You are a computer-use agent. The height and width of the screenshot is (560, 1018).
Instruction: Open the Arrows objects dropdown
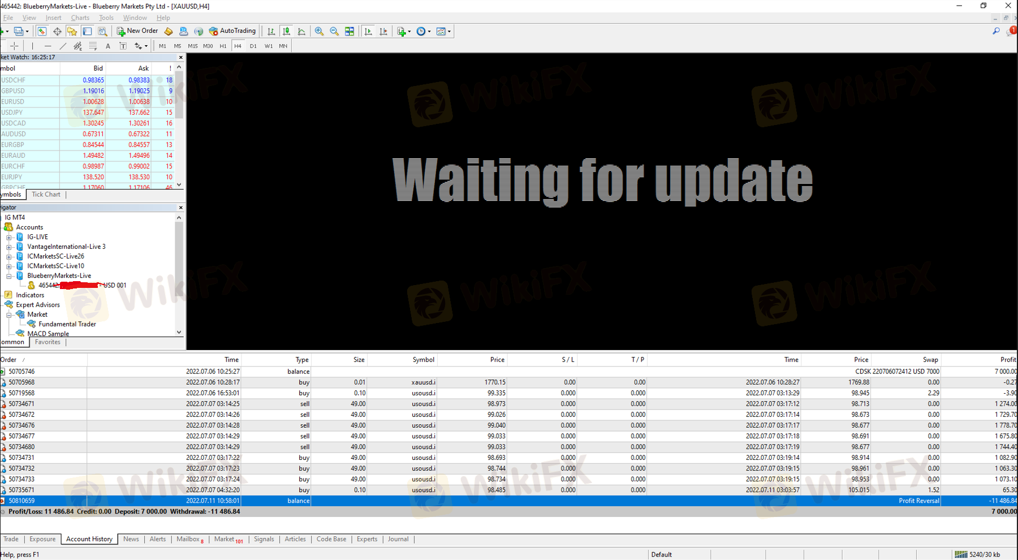click(140, 46)
